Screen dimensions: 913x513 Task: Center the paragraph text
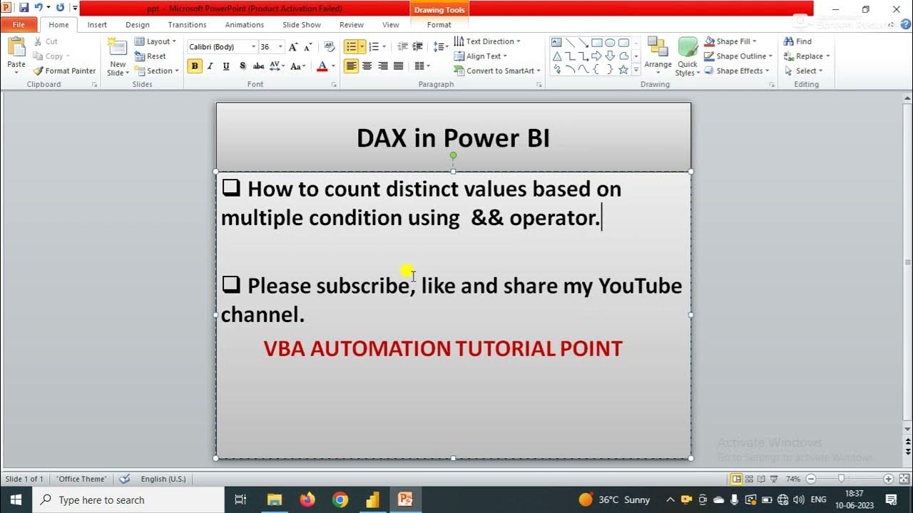coord(367,66)
